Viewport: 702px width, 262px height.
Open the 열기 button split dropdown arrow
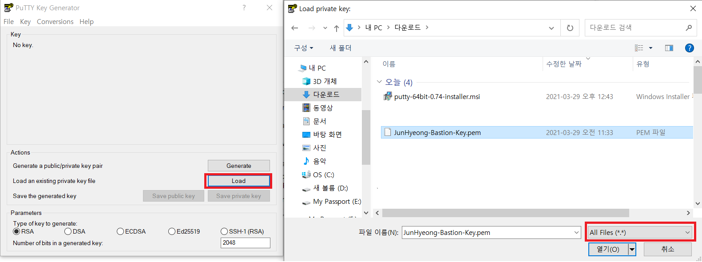632,250
